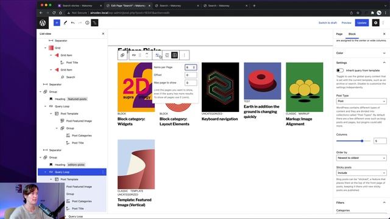Select Post Featured Image under featured-posts loop
The image size is (390, 219).
79,121
